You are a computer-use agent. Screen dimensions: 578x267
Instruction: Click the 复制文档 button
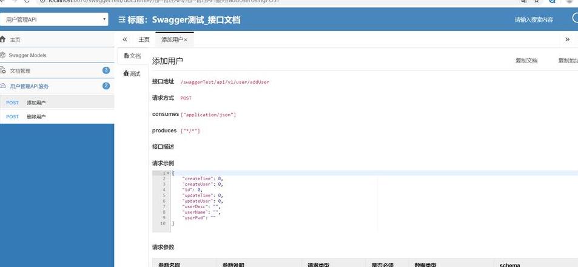526,61
